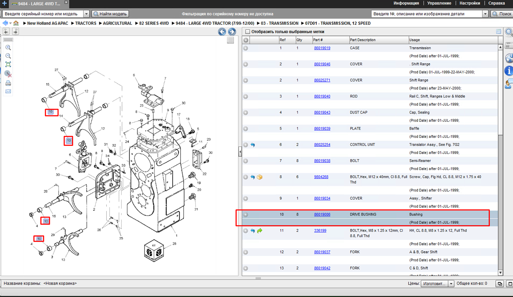Click the blue arrow icon on part 336199 row
Viewport: 513px width, 297px height.
click(253, 231)
